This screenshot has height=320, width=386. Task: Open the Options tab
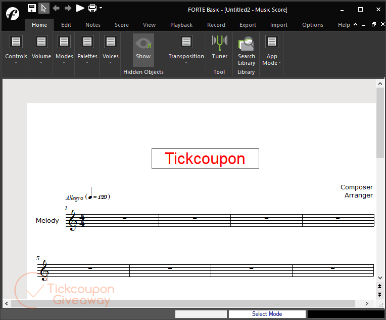pos(313,25)
